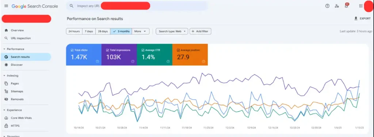The image size is (374, 137).
Task: Open the users and permissions icon
Action: click(x=337, y=6)
